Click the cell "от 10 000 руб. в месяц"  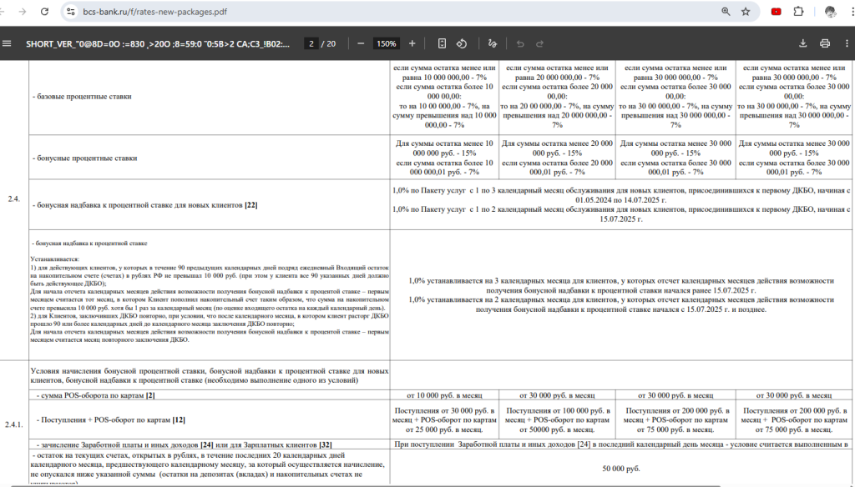click(x=444, y=395)
